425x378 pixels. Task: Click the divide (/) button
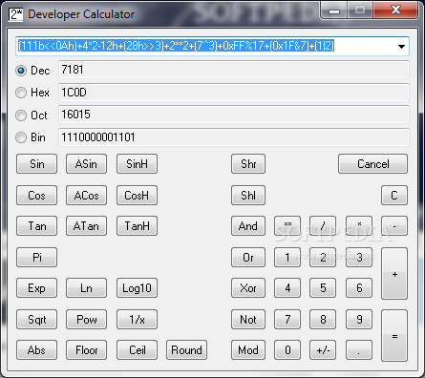click(323, 226)
